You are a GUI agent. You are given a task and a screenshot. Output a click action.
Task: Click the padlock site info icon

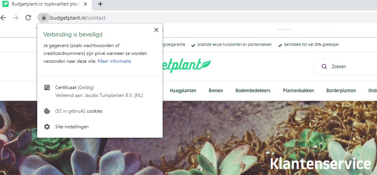tap(44, 18)
